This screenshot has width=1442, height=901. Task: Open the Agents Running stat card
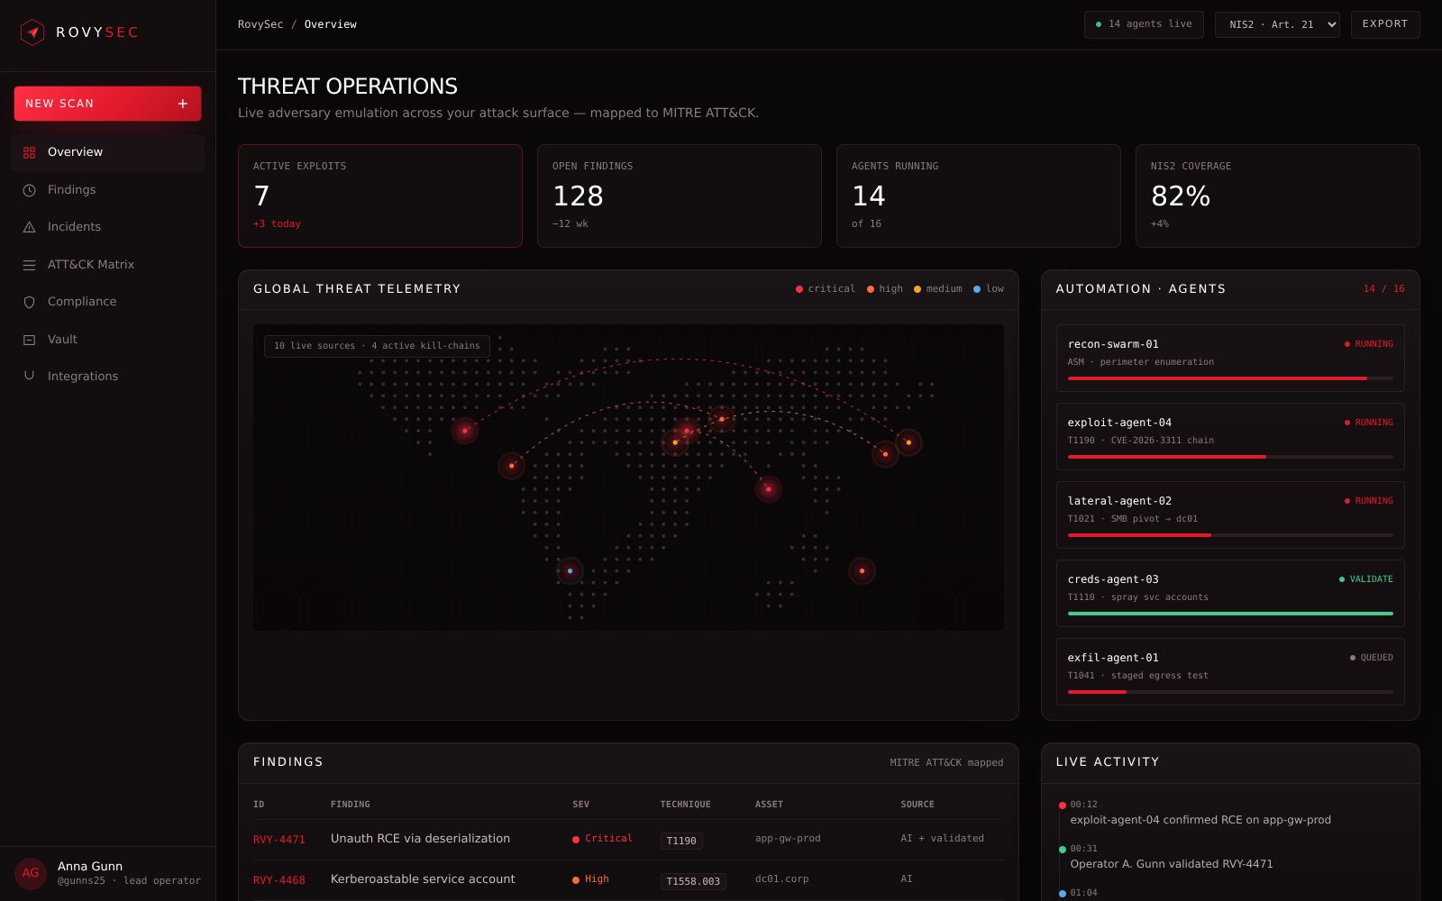pos(979,196)
